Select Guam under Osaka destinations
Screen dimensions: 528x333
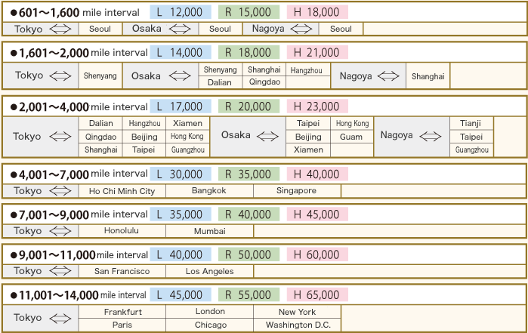point(351,137)
